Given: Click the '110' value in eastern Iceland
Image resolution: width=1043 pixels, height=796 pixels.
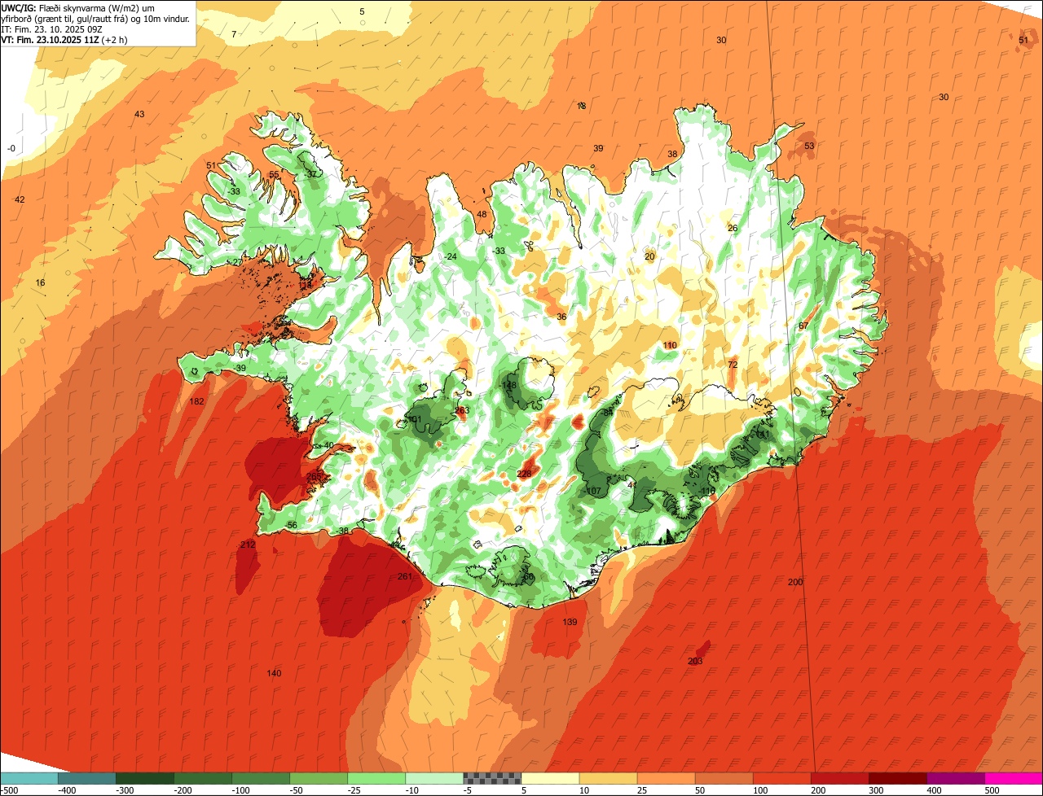Looking at the screenshot, I should click(670, 345).
